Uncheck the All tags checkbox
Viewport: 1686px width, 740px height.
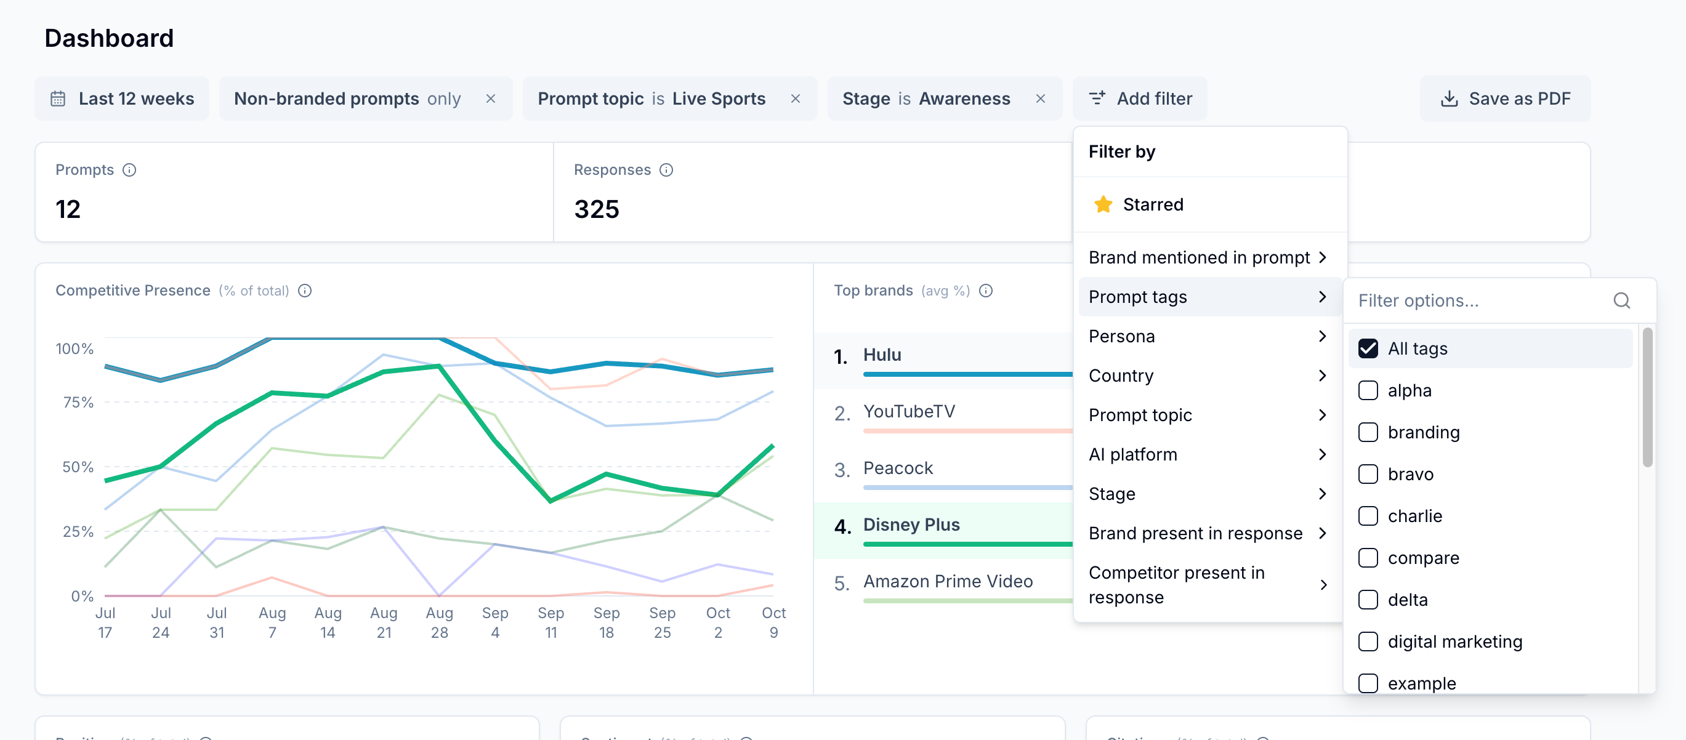click(x=1368, y=348)
